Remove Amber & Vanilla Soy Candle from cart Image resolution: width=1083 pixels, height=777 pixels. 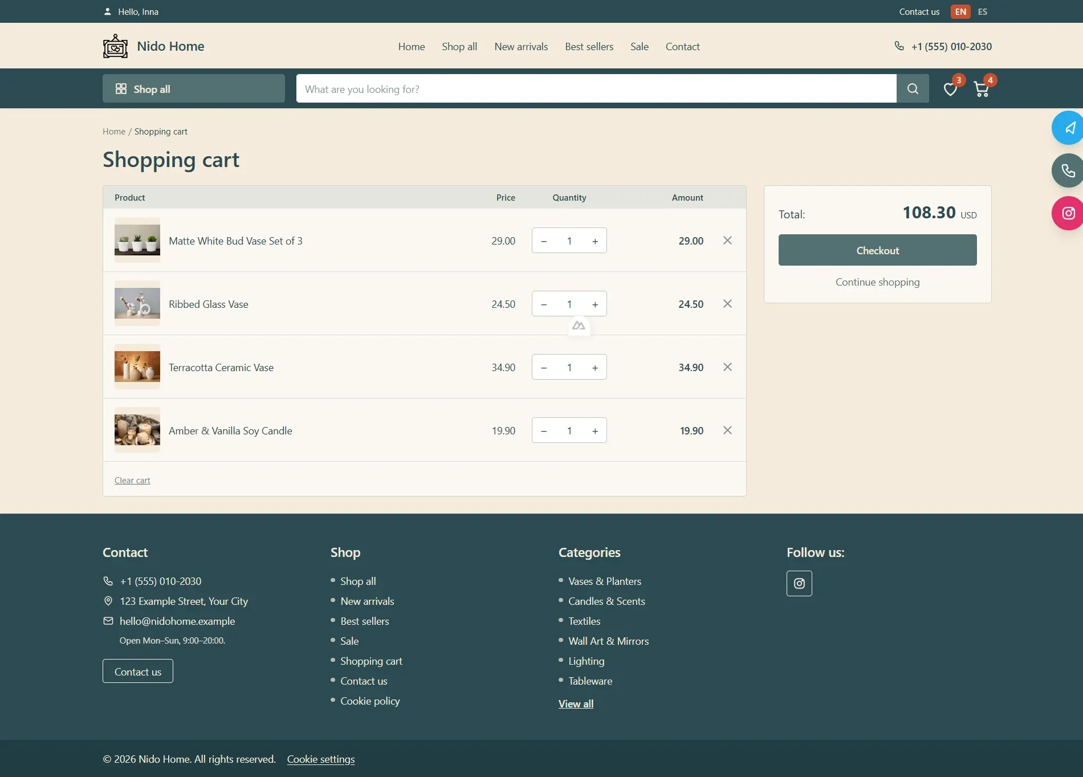click(727, 430)
